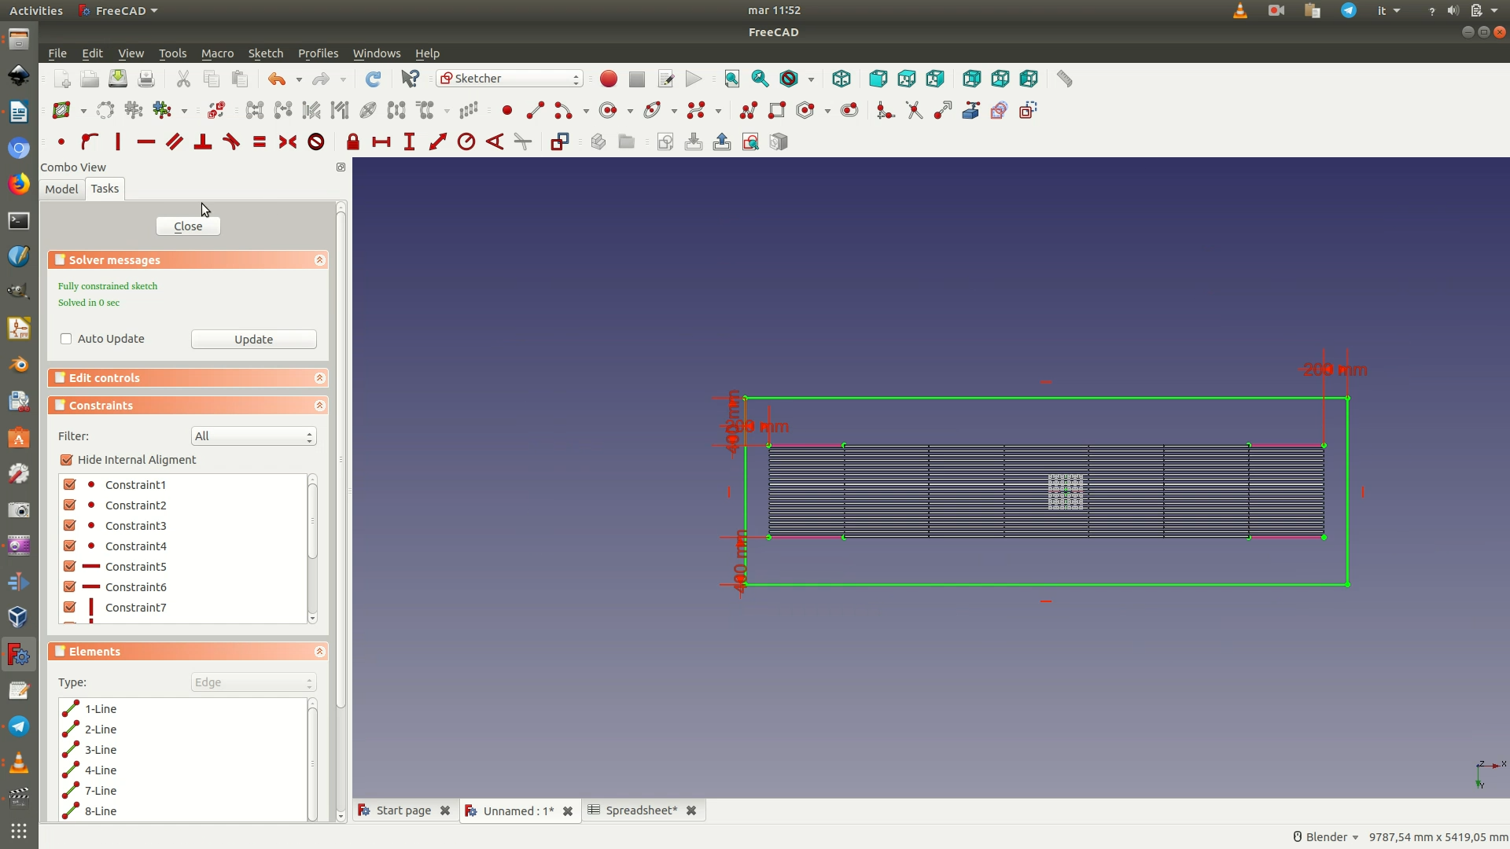Apply the lock constraint tool
Screen dimensions: 1510x849
352,142
